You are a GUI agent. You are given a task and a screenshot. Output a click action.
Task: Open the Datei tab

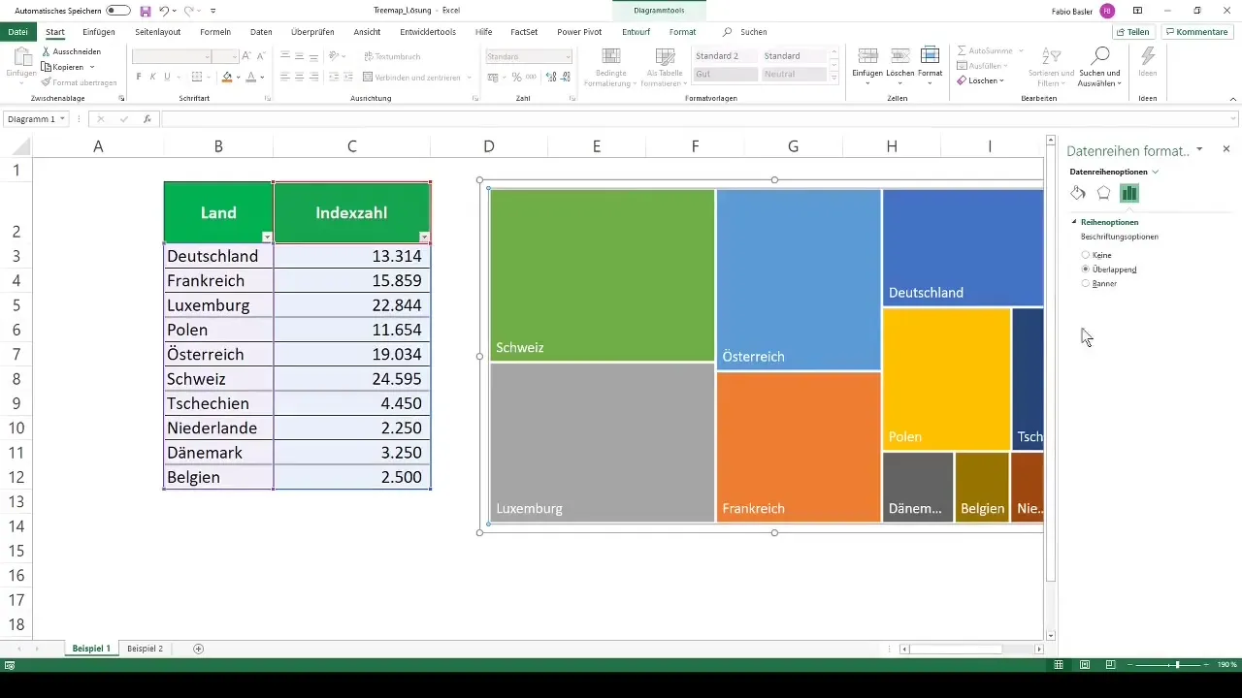click(x=17, y=32)
